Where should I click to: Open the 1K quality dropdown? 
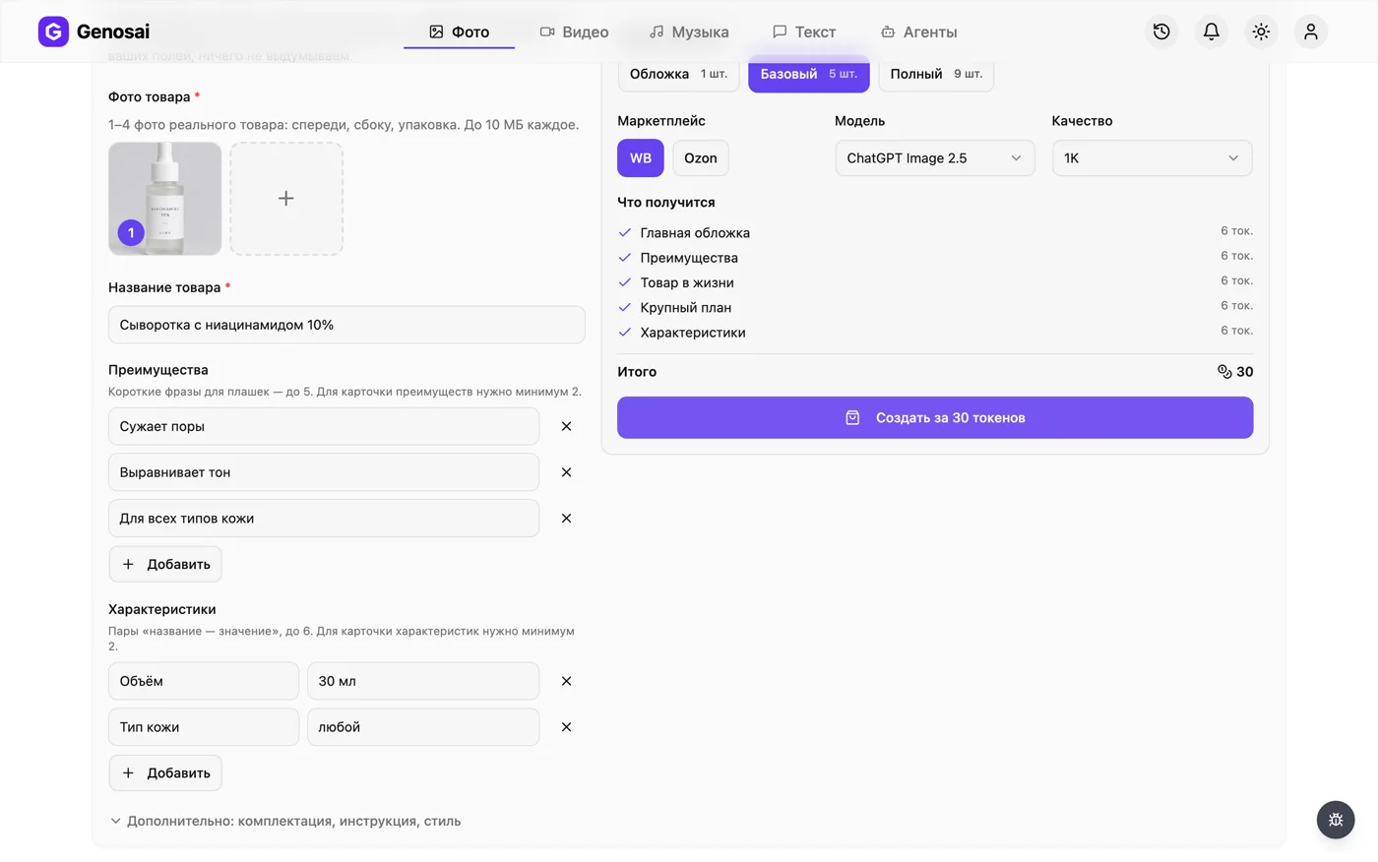click(x=1152, y=158)
